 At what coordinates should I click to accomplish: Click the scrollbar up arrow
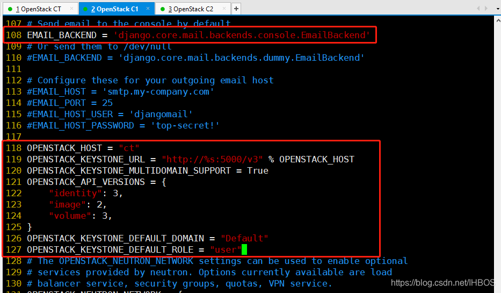point(498,20)
